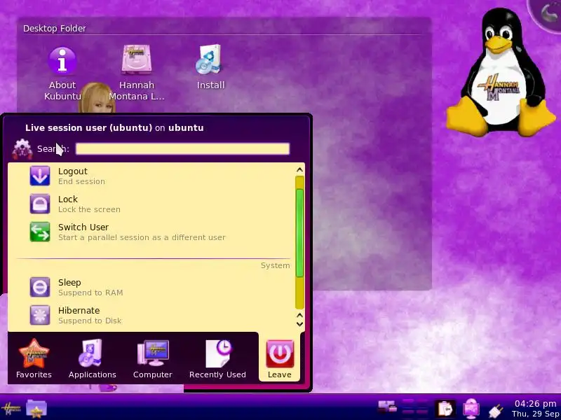Click the green scrollbar handle in menu
561x420 pixels.
pyautogui.click(x=300, y=233)
